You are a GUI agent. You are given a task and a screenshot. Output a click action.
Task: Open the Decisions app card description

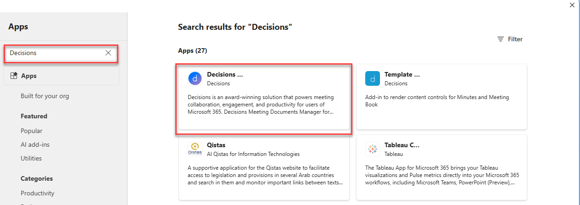coord(261,105)
